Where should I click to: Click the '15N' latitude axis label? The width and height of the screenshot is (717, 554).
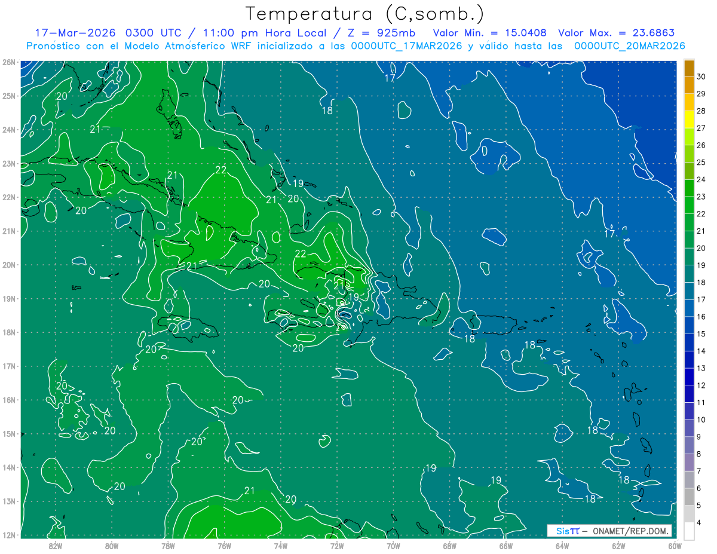[8, 433]
